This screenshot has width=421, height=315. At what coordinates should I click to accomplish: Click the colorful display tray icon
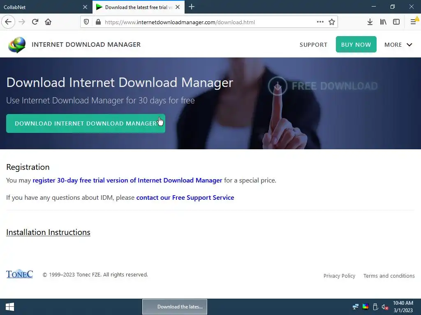click(x=365, y=307)
